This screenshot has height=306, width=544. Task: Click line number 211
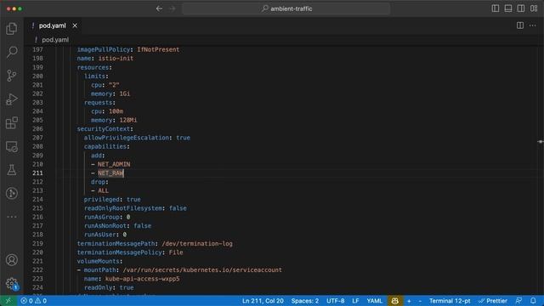(x=37, y=173)
